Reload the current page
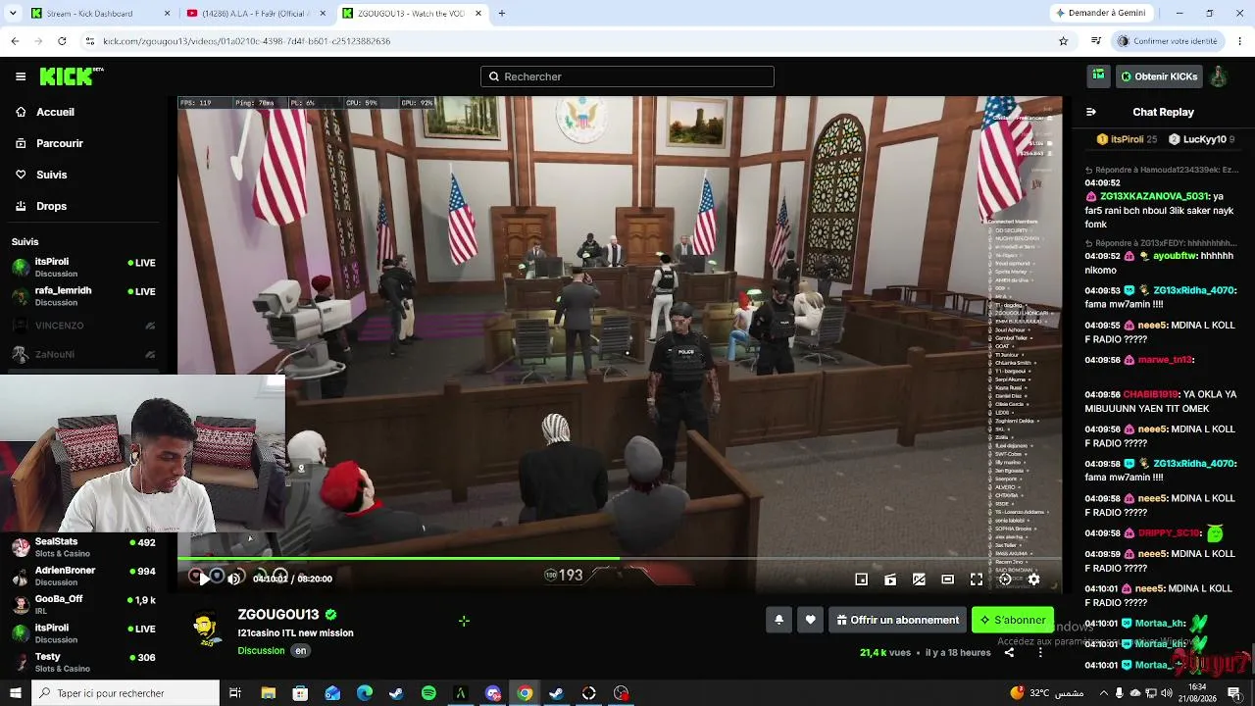 click(62, 41)
